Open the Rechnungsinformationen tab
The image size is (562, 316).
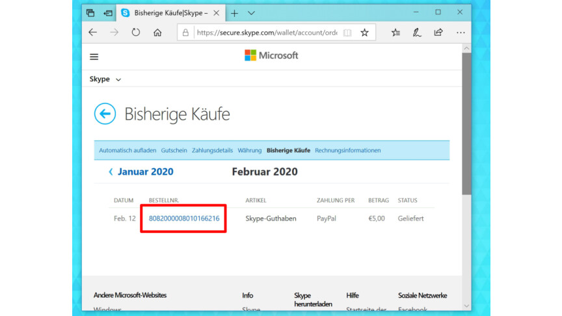point(347,150)
